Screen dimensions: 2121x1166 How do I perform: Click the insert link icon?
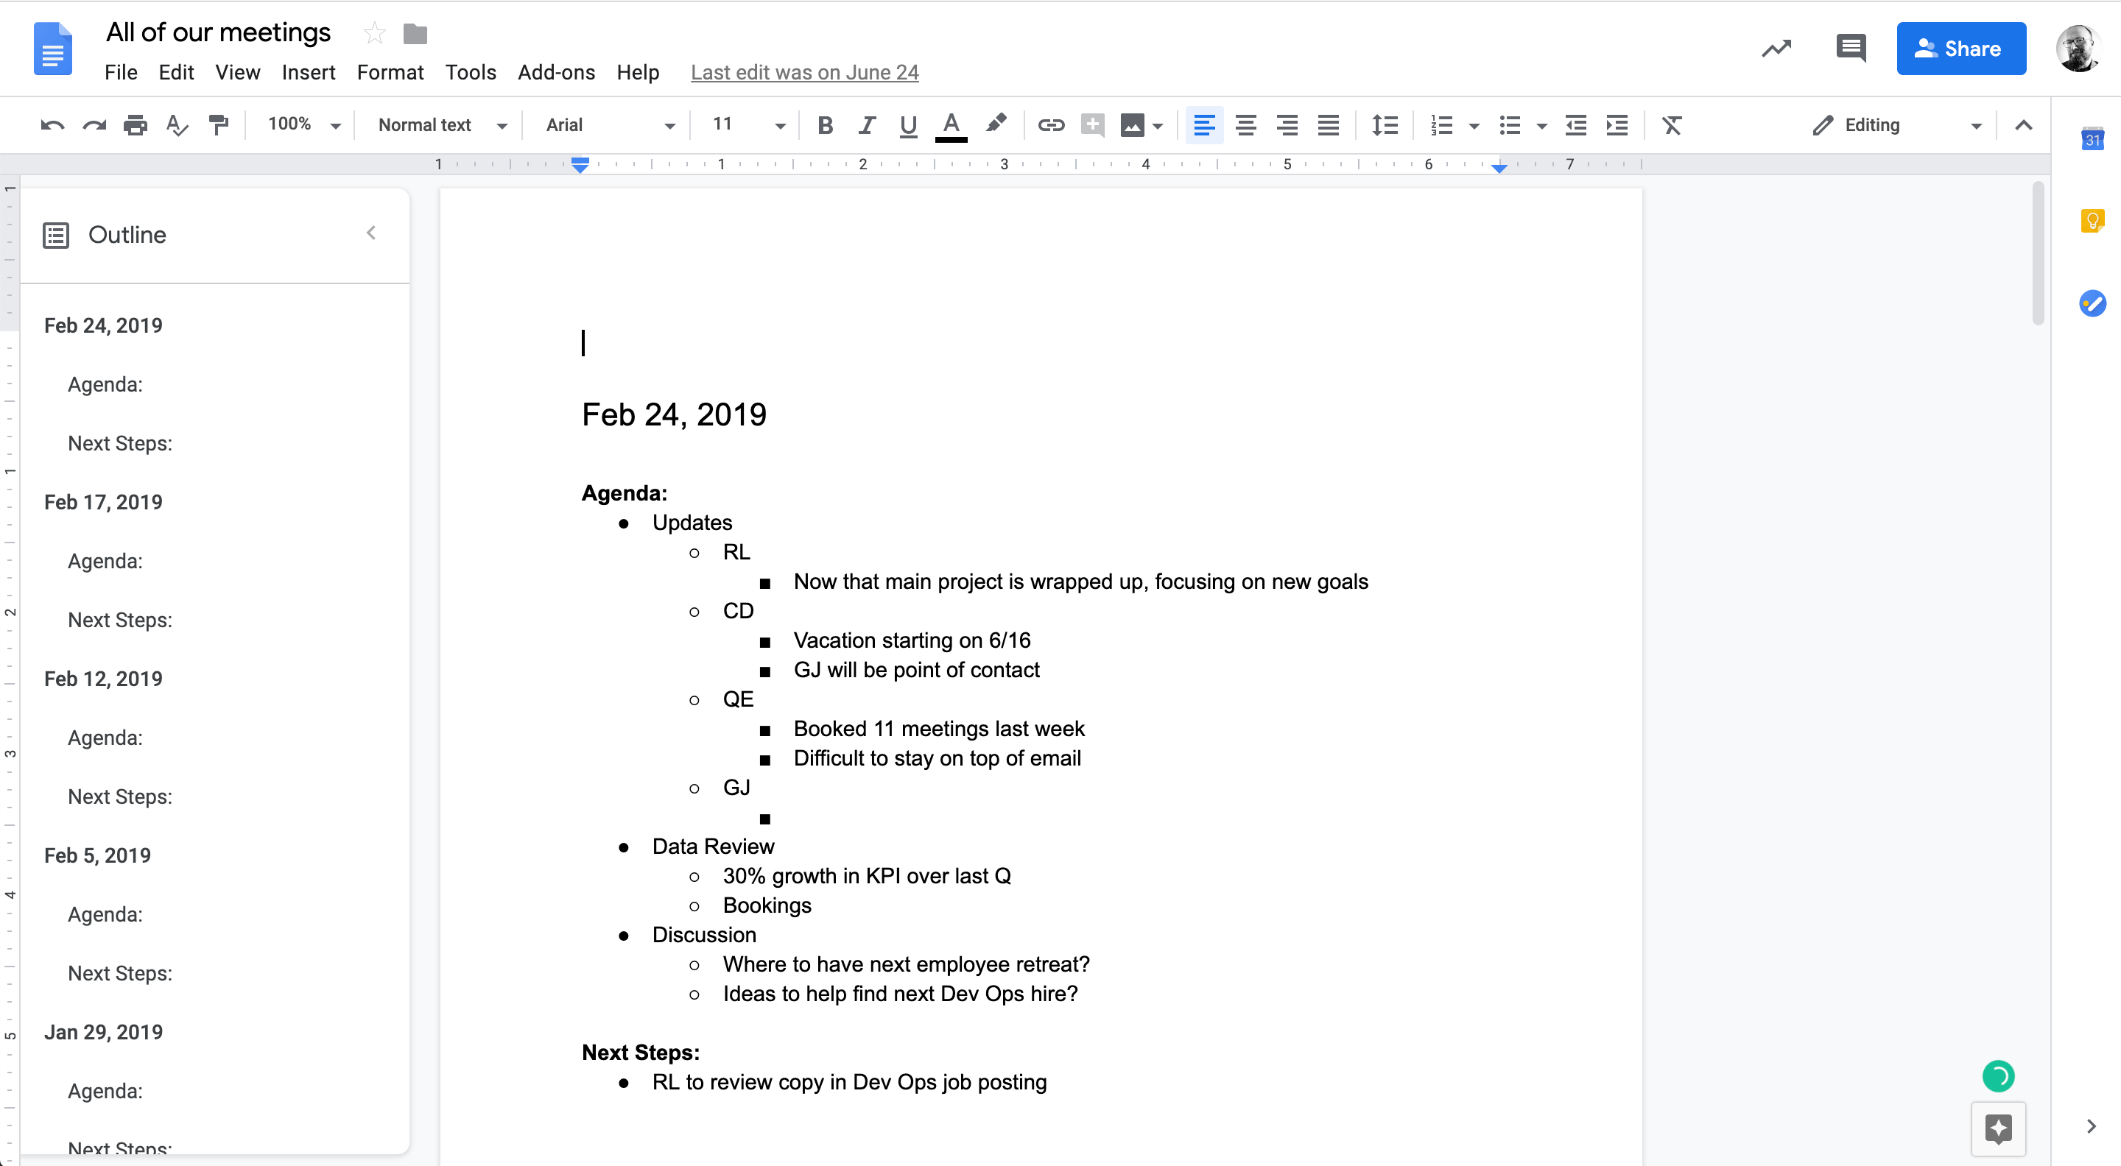pyautogui.click(x=1049, y=125)
